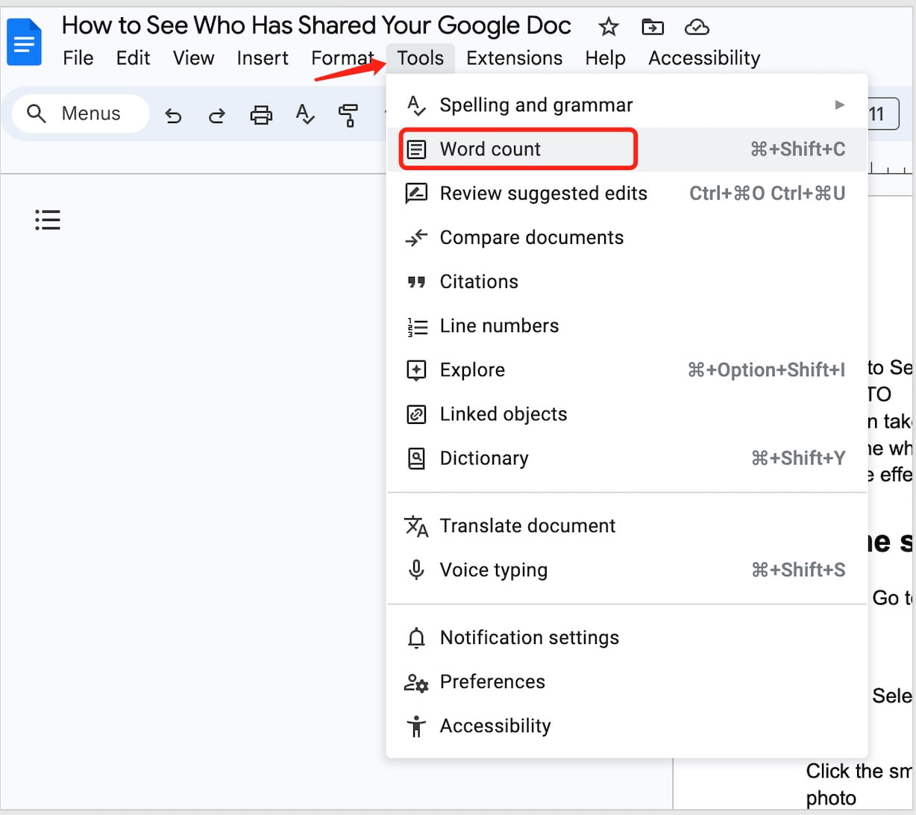Click the Translate document icon
The image size is (916, 815).
tap(416, 526)
